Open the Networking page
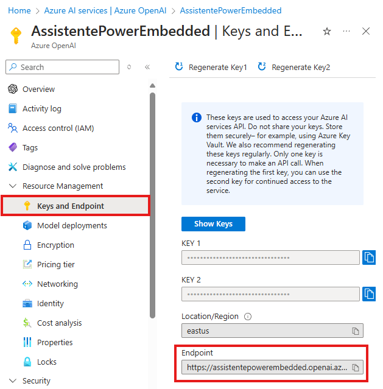The image size is (383, 389). pos(57,284)
